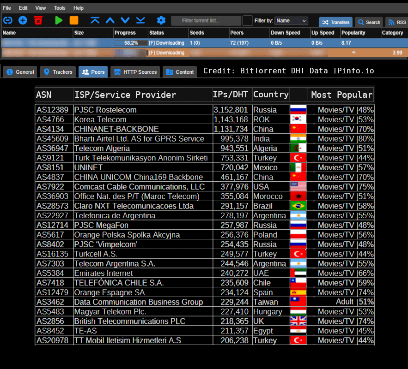This screenshot has height=369, width=408.
Task: Switch to the Trackers tab
Action: click(x=58, y=72)
